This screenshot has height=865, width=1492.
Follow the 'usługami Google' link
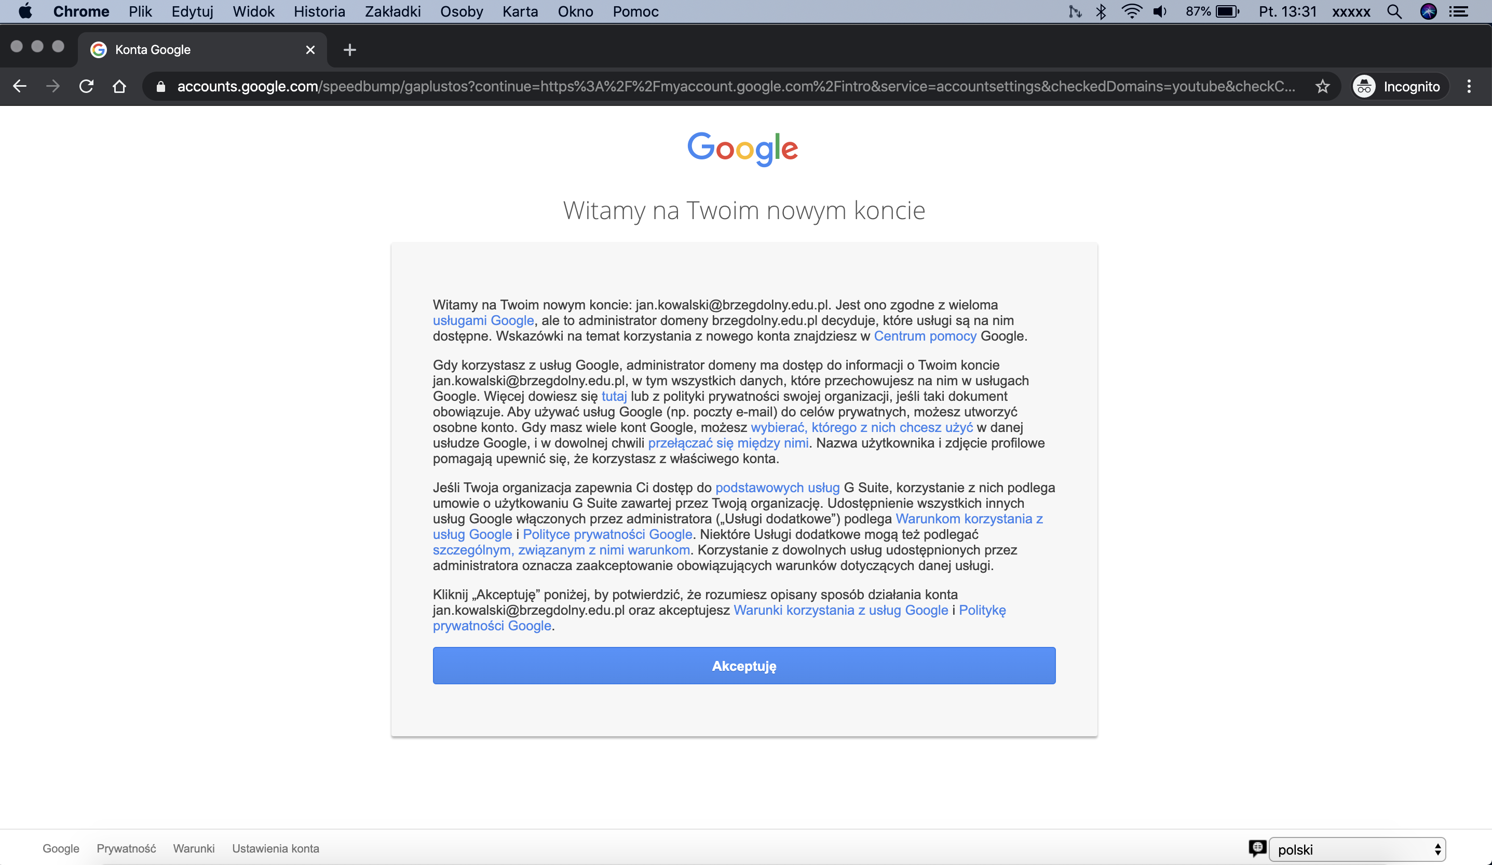click(x=483, y=320)
